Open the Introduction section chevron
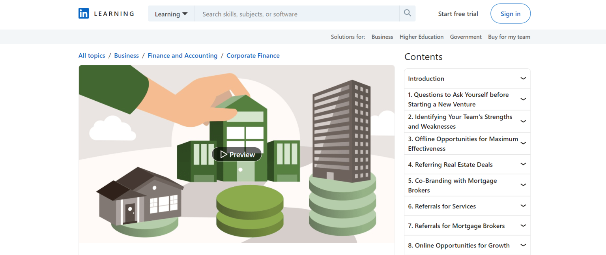Viewport: 606px width, 255px height. click(x=523, y=78)
